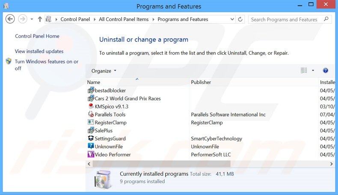
Task: Open the view options dropdown arrow
Action: [x=313, y=70]
